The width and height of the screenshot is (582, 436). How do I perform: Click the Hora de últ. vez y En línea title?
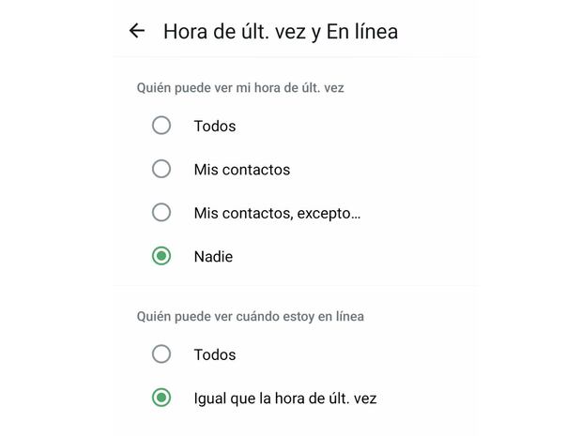pos(281,31)
